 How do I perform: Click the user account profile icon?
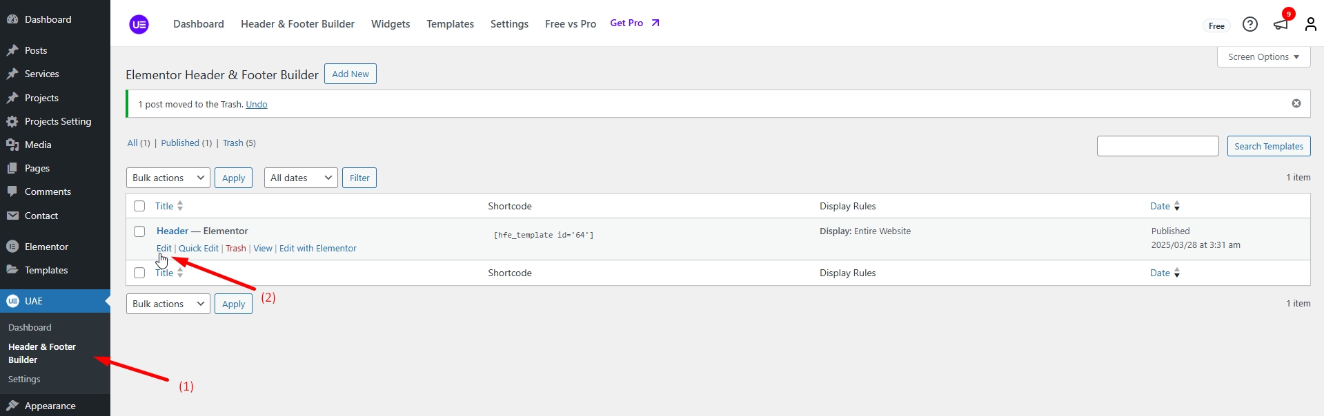tap(1310, 25)
